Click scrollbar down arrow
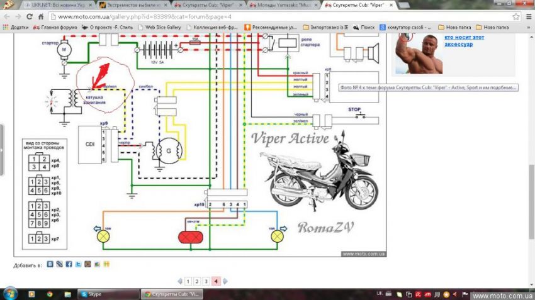 point(532,285)
